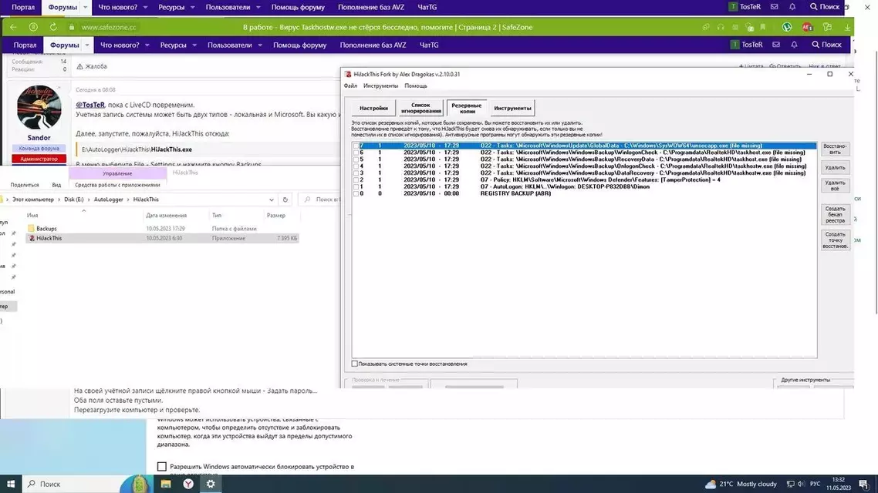Viewport: 878px width, 493px height.
Task: Enable Показывать системные точки восстановления checkbox
Action: point(354,364)
